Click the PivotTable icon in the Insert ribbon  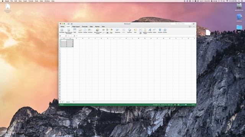62,30
